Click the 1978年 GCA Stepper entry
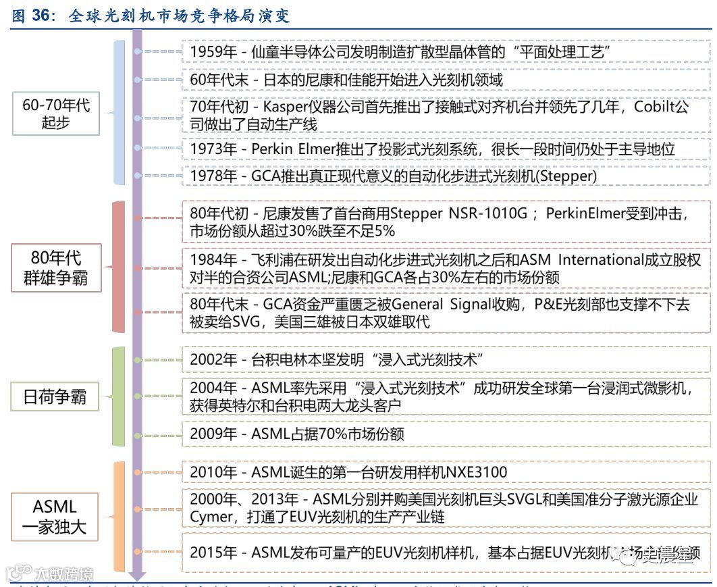The width and height of the screenshot is (717, 587). 446,176
